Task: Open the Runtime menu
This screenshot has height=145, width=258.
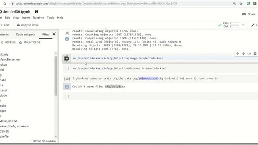Action: click(38, 18)
